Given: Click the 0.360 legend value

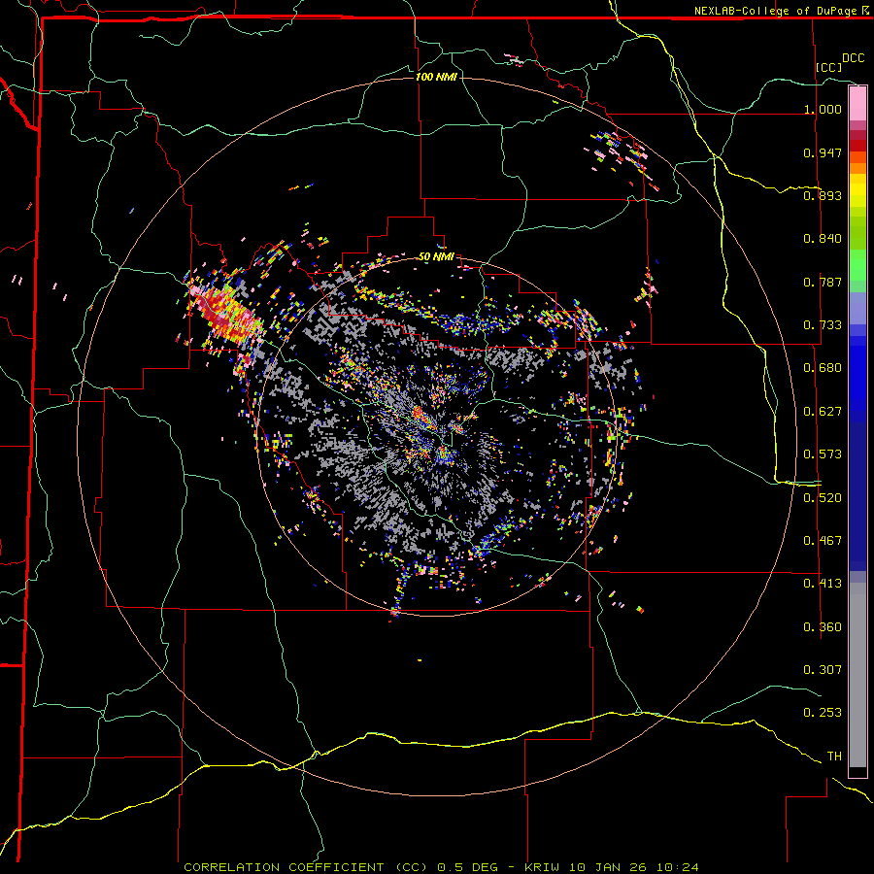Looking at the screenshot, I should tap(823, 626).
